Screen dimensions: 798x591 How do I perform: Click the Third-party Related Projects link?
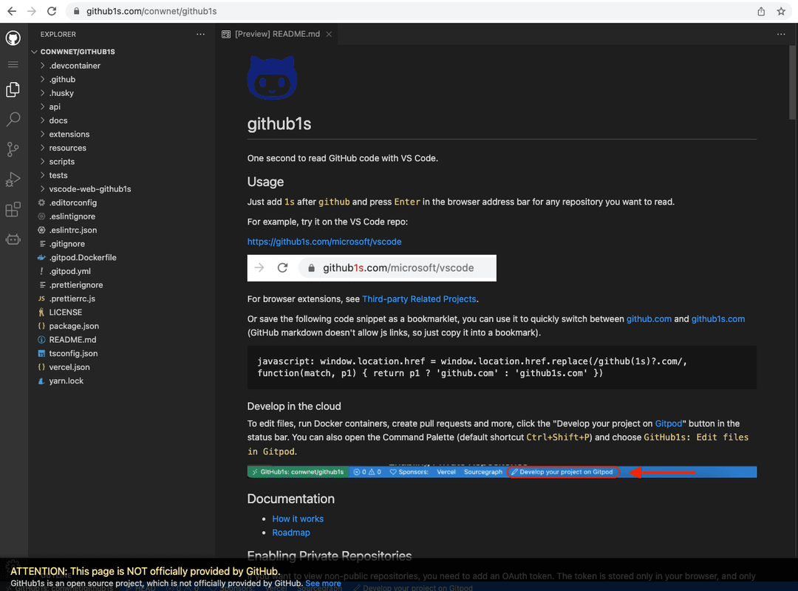(419, 298)
